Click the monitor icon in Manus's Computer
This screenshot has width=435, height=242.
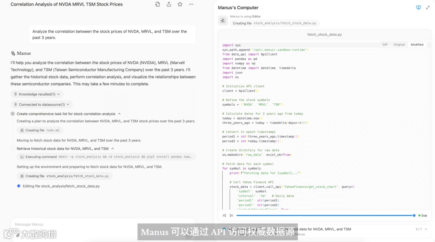click(418, 8)
